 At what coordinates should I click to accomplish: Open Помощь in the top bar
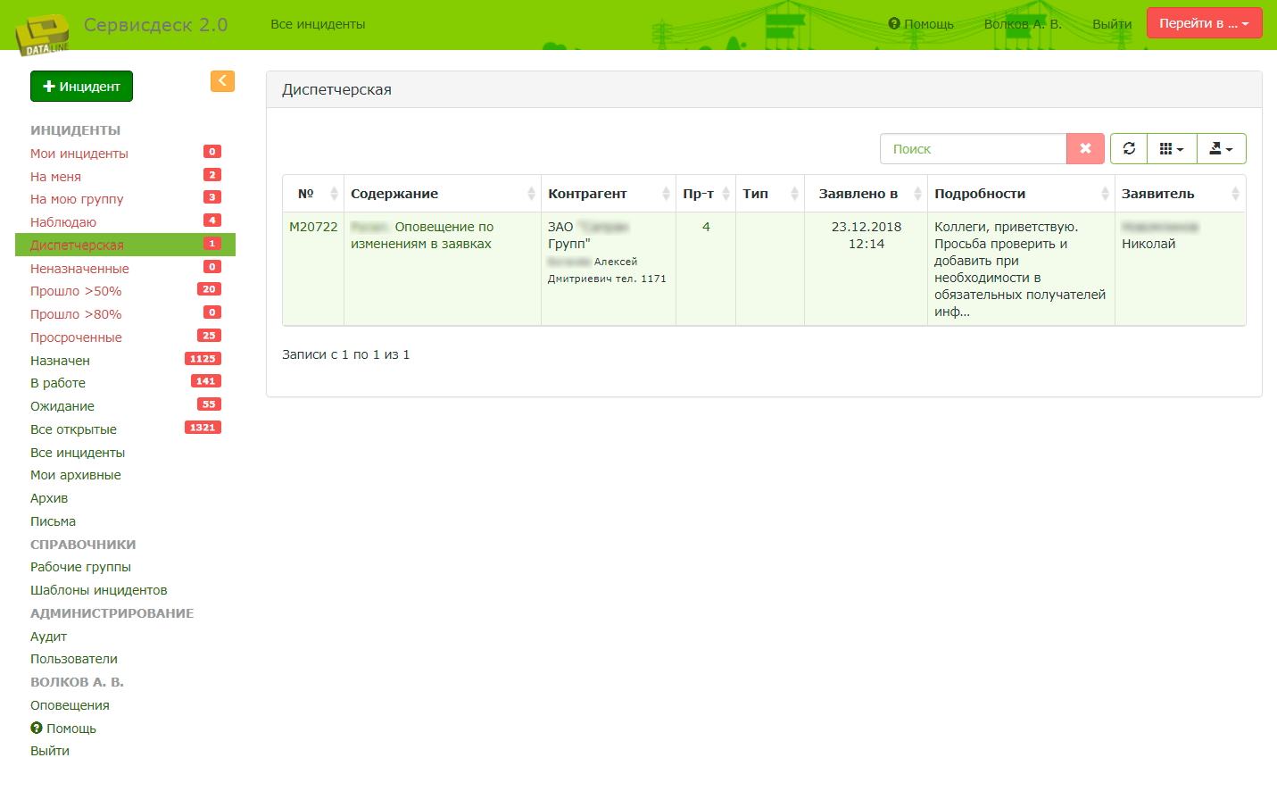921,24
